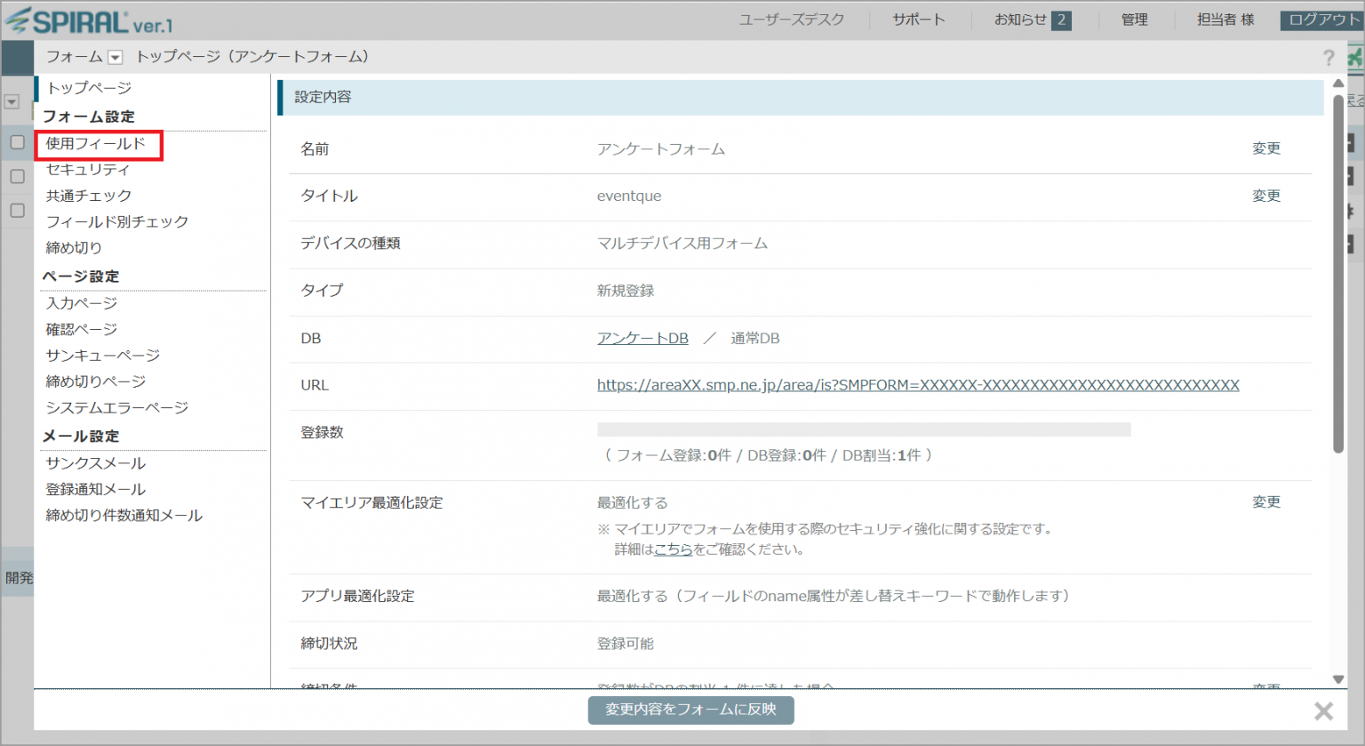Tick the first checkbox in the left list

tap(17, 142)
